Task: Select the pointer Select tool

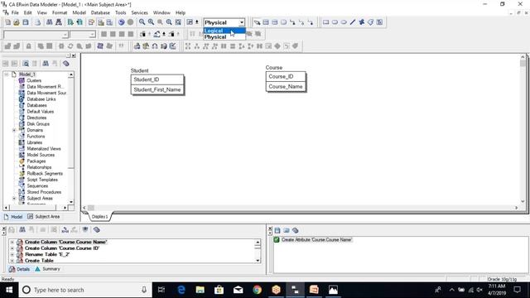Action: (257, 22)
